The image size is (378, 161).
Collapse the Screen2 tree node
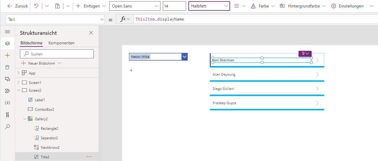click(18, 90)
